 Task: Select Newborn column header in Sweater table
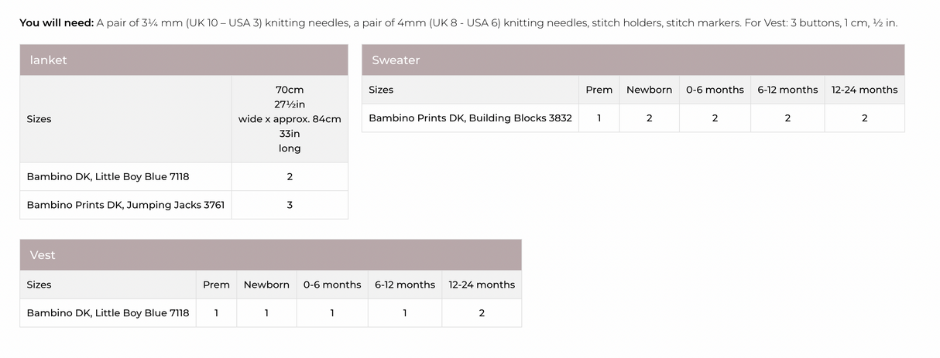pyautogui.click(x=649, y=90)
